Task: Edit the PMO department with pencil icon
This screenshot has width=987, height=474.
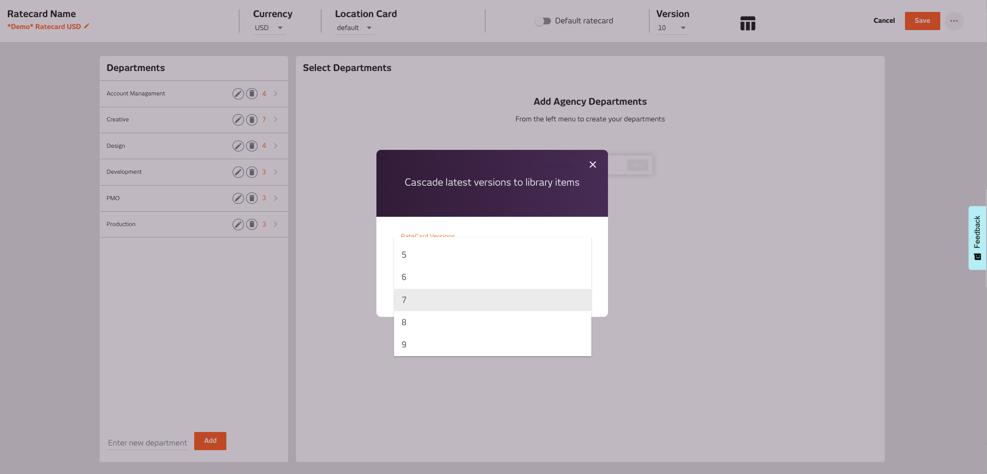Action: pos(238,198)
